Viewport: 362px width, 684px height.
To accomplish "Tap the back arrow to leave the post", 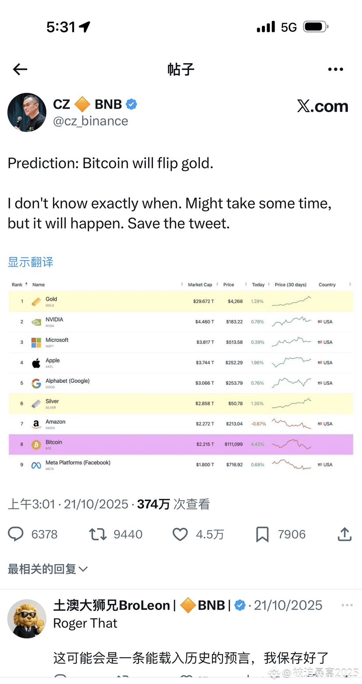I will pos(20,69).
